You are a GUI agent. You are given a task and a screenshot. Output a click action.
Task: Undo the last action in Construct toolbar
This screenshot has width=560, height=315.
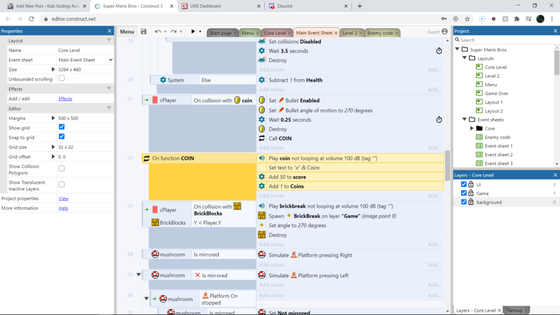click(158, 31)
